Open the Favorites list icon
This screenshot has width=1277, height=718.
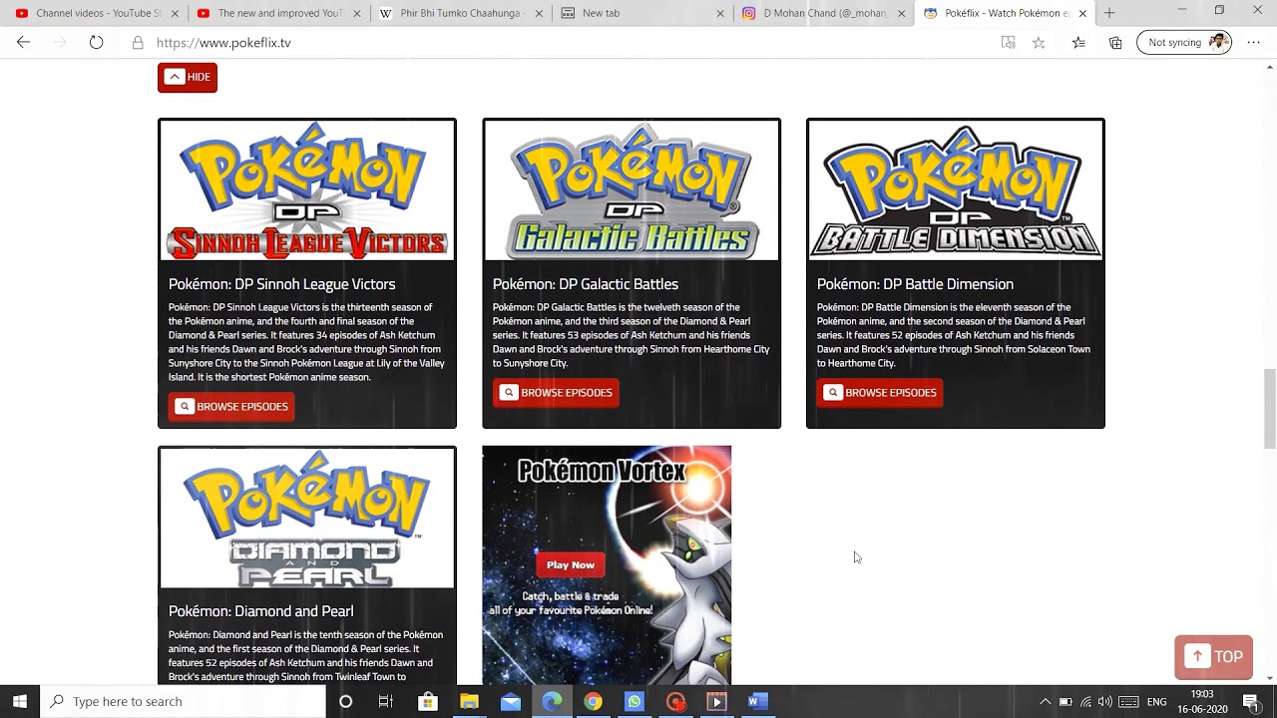(1078, 43)
